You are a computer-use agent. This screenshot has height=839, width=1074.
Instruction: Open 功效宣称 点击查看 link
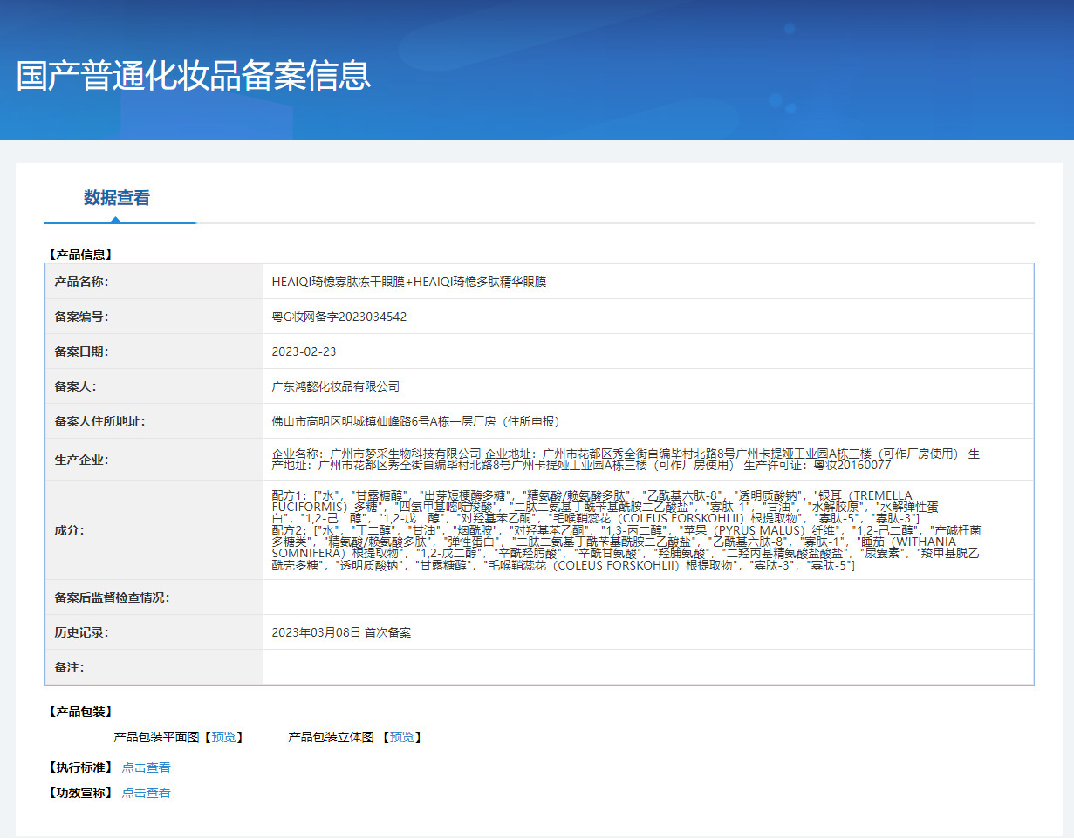[x=147, y=793]
